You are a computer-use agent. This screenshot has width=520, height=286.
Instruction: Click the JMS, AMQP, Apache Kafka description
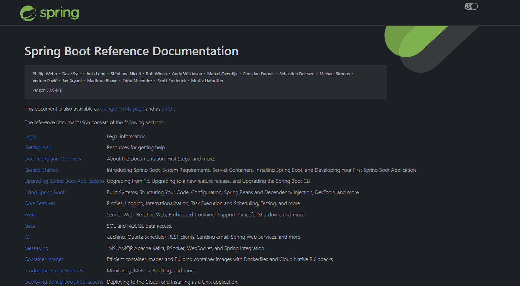tap(186, 248)
